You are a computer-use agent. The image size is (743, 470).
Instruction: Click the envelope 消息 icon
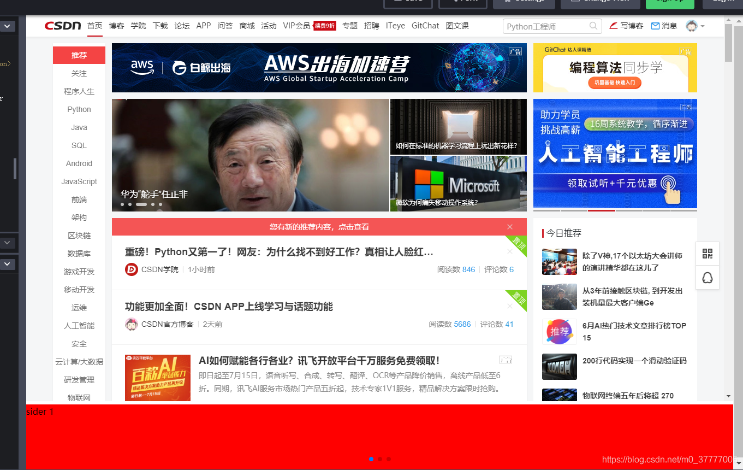coord(656,26)
